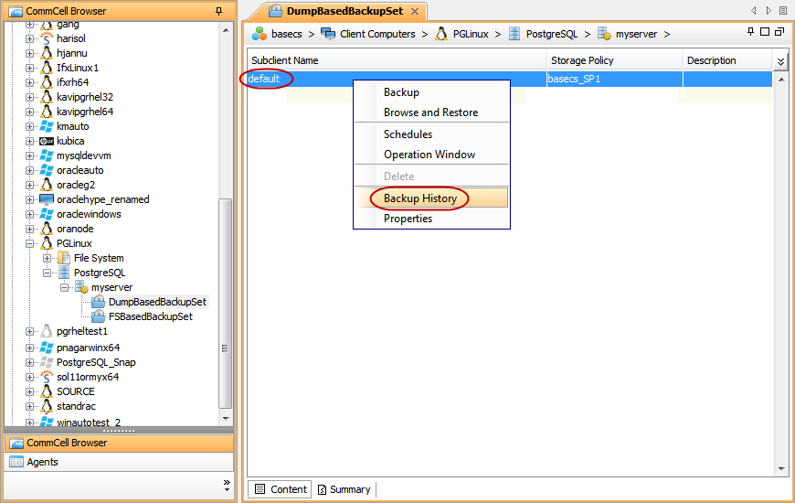Select the myserver instance icon in tree
This screenshot has width=795, height=503.
click(81, 287)
